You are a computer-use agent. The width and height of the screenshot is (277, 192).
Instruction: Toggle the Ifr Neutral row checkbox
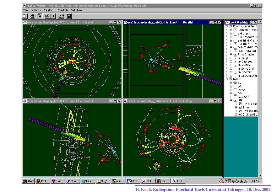point(235,65)
